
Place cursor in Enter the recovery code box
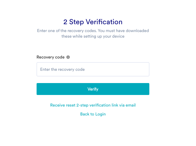pyautogui.click(x=93, y=69)
